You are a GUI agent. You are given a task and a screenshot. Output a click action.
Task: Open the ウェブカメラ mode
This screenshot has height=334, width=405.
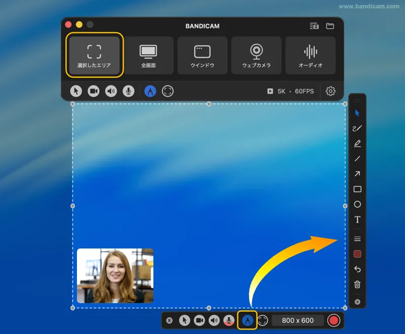pyautogui.click(x=256, y=55)
